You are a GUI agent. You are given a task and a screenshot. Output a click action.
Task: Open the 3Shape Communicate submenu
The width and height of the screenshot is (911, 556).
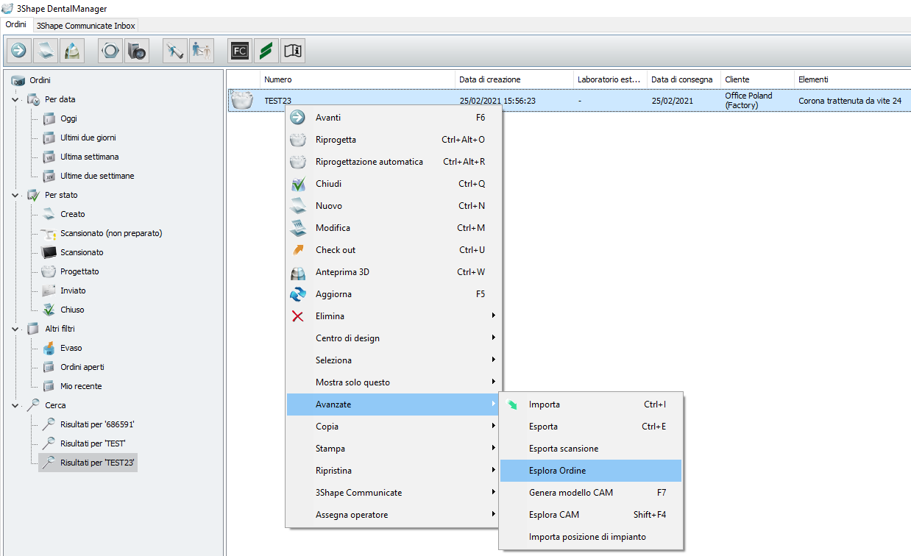[394, 493]
